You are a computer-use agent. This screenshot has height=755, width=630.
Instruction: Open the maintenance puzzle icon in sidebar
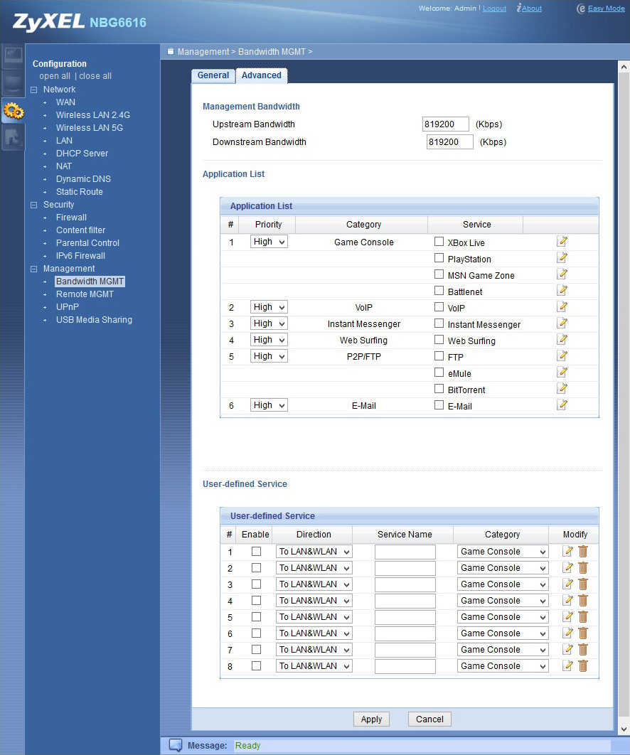[13, 138]
